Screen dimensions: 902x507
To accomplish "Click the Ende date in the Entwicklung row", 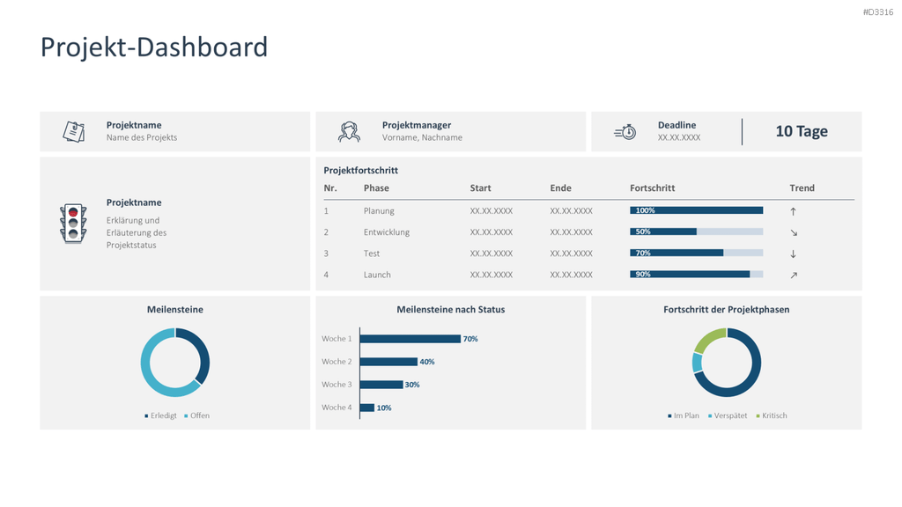I will pos(571,232).
